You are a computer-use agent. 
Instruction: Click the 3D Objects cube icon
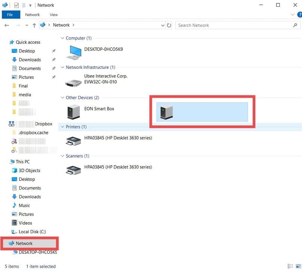(x=14, y=170)
